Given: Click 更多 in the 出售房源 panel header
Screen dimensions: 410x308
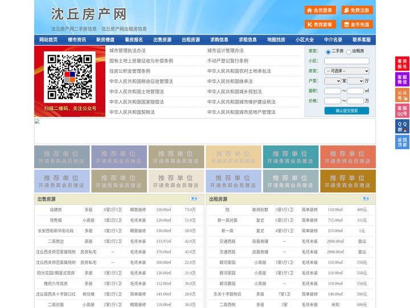Looking at the screenshot, I should [x=195, y=198].
